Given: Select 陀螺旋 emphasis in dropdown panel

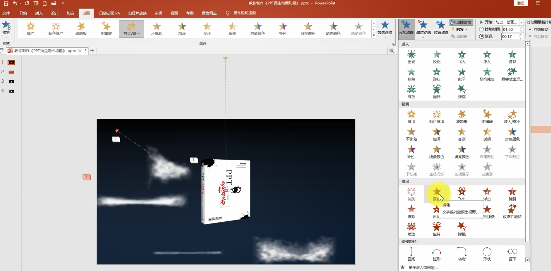Looking at the screenshot, I should click(487, 117).
